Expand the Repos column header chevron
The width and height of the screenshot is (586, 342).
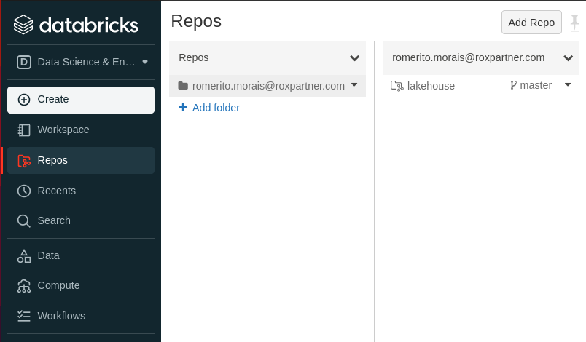(354, 58)
